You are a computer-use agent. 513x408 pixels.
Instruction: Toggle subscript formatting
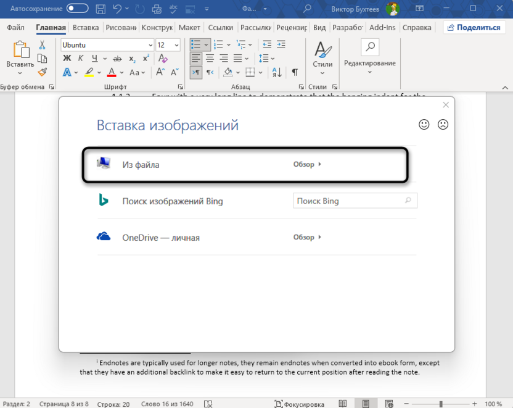[x=132, y=59]
